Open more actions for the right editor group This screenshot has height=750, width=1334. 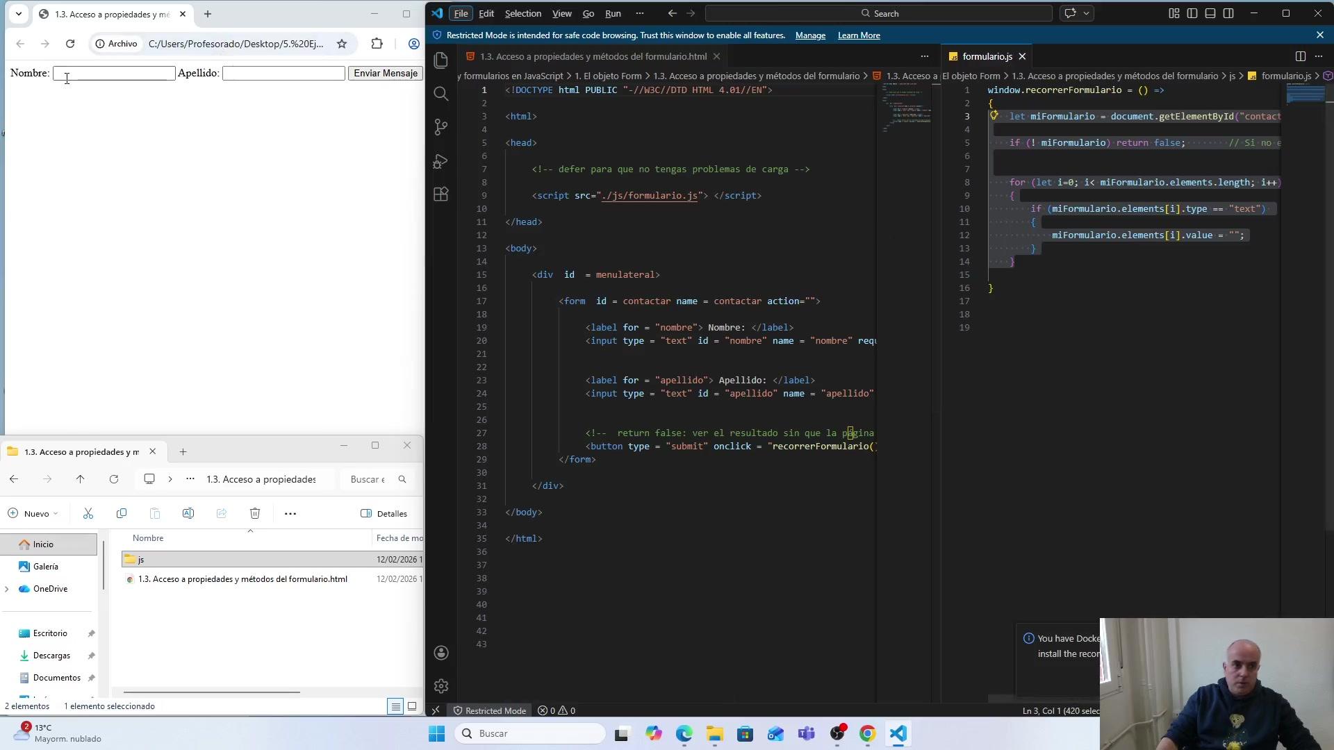click(x=1319, y=56)
